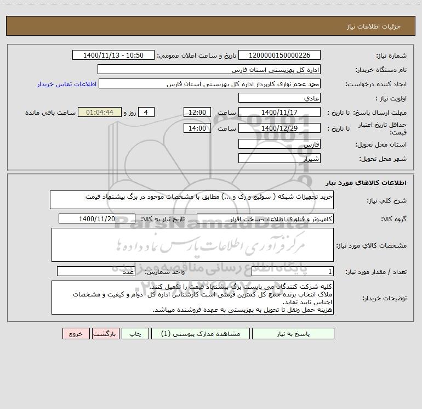Click the اولویت نیاز label
Viewport: 422px width, 409px height.
click(x=391, y=98)
